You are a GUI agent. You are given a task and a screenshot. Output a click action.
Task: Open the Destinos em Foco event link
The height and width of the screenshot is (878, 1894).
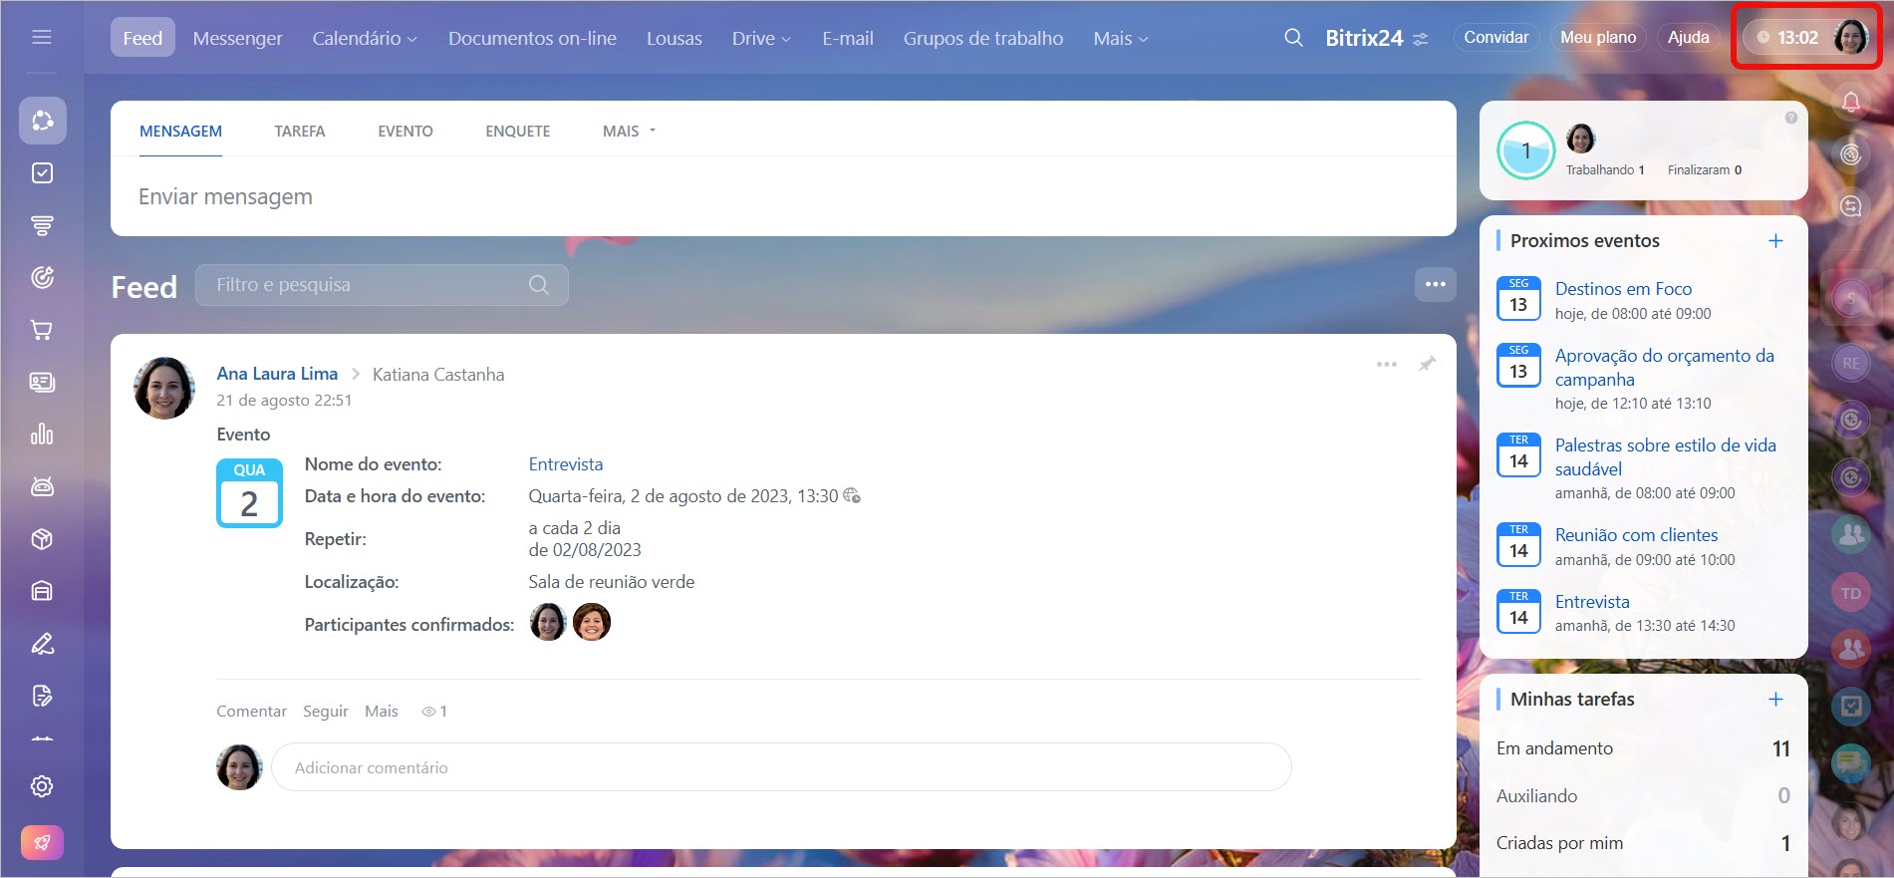(1623, 289)
